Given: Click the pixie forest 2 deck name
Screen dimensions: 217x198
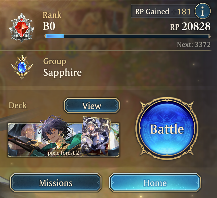Looking at the screenshot, I should coord(63,153).
